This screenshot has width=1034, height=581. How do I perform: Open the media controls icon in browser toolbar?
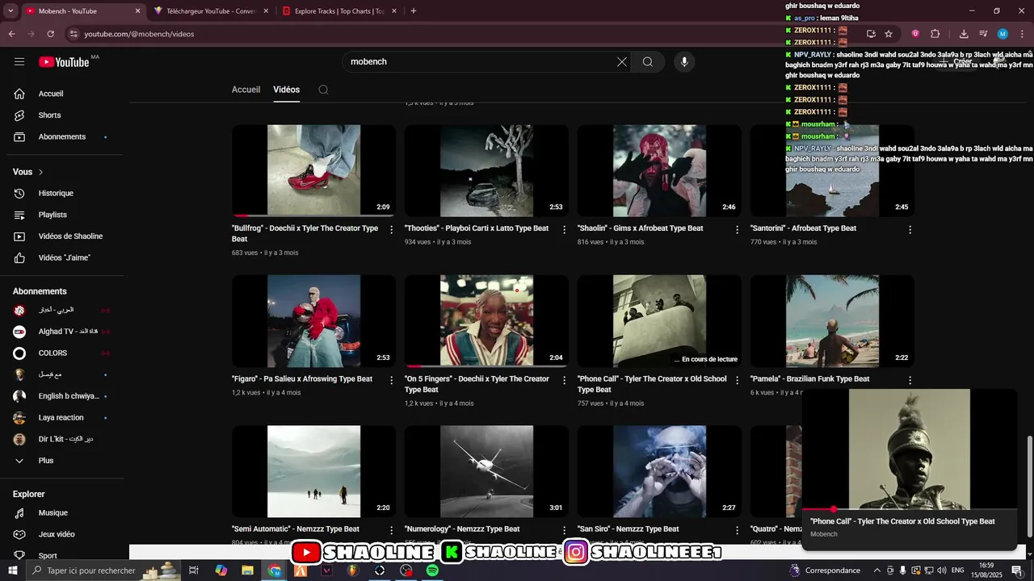click(x=983, y=34)
